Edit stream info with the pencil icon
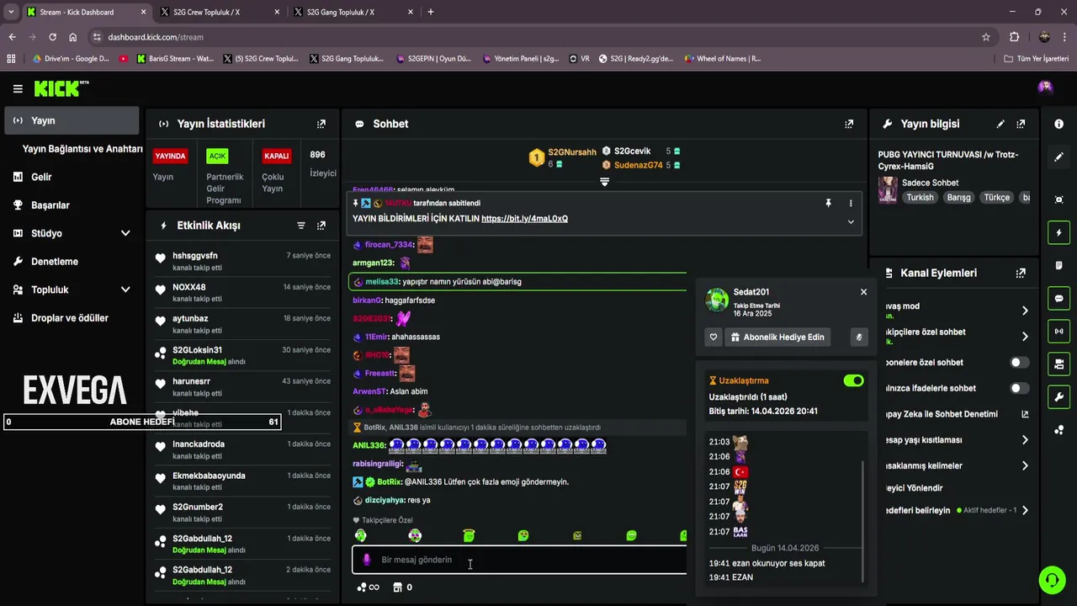1077x606 pixels. tap(1000, 124)
